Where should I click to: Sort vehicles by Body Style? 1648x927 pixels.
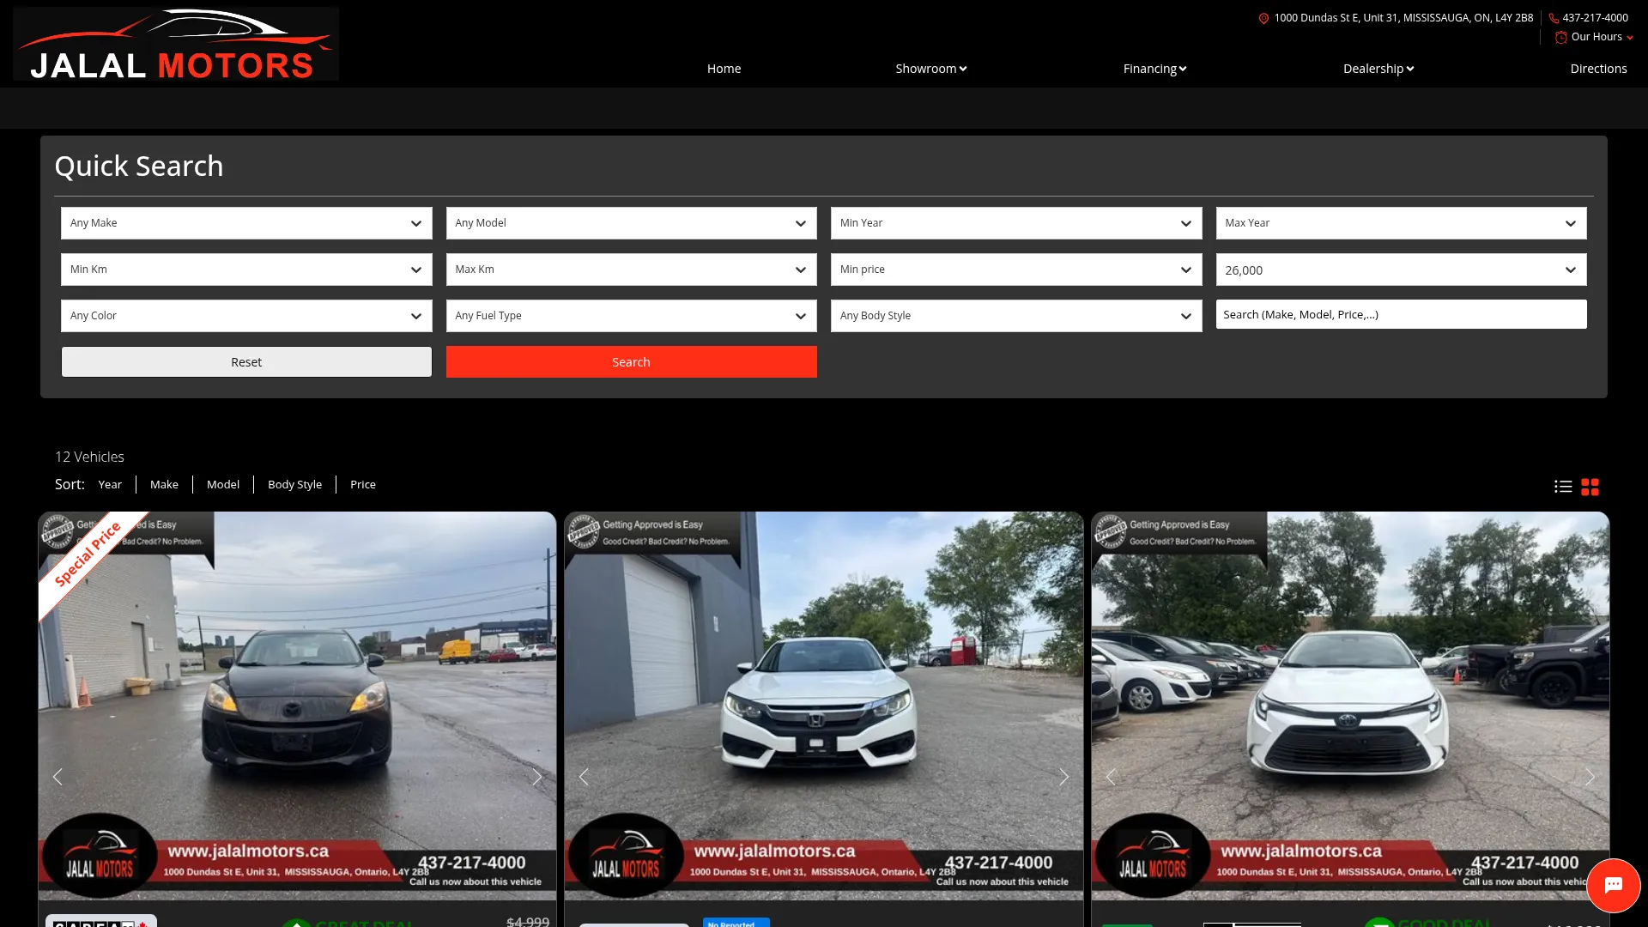tap(295, 485)
